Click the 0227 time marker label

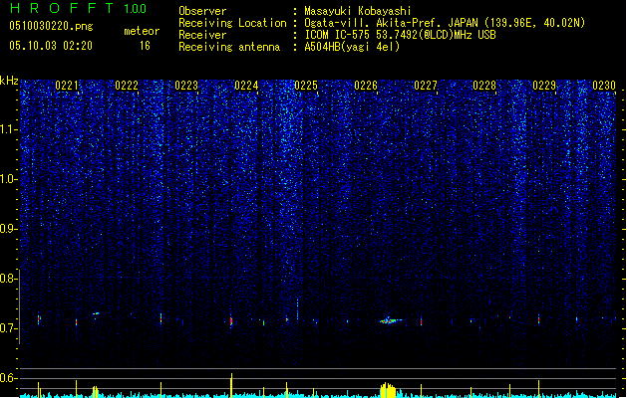click(426, 86)
